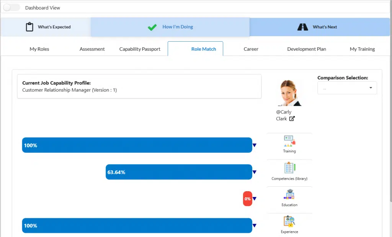Click the clipboard icon beside What's Expected
392x237 pixels.
point(29,27)
